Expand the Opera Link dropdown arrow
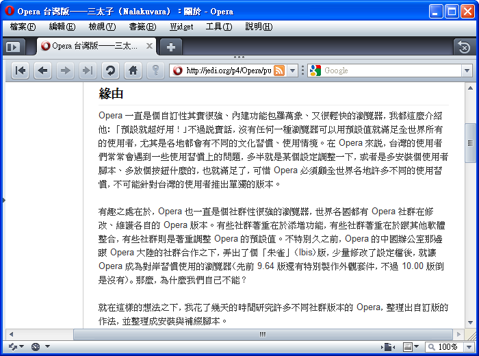This screenshot has height=356, width=479. (x=21, y=346)
